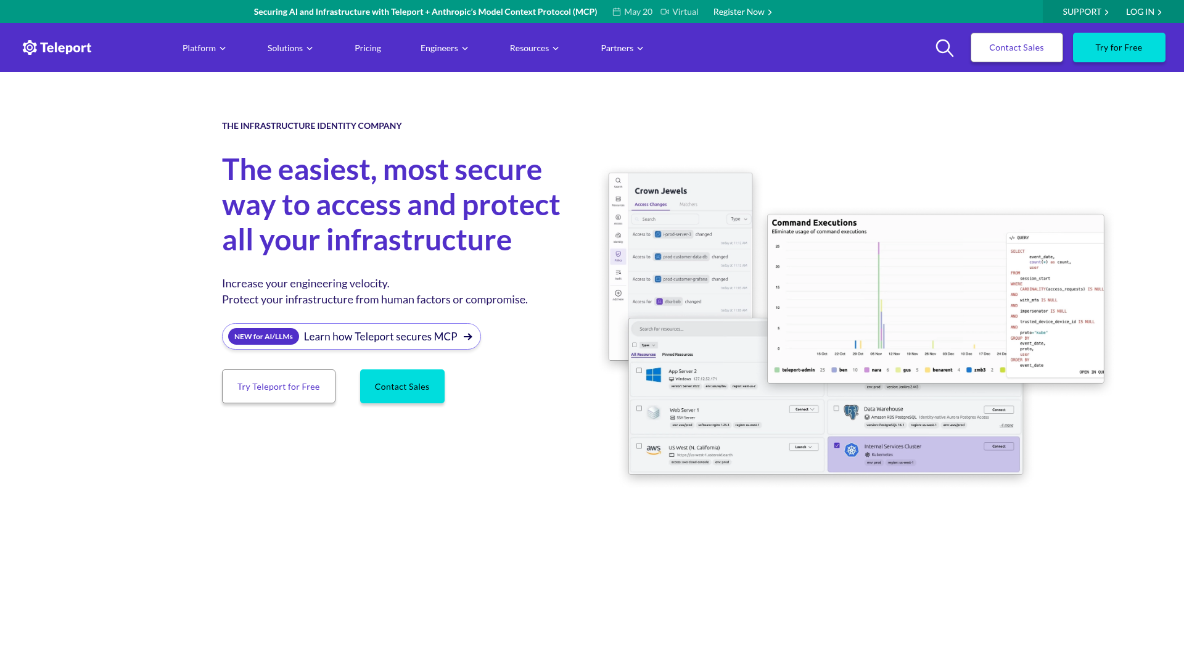The width and height of the screenshot is (1184, 666).
Task: Click arrow icon in MCP banner pill
Action: [x=467, y=337]
